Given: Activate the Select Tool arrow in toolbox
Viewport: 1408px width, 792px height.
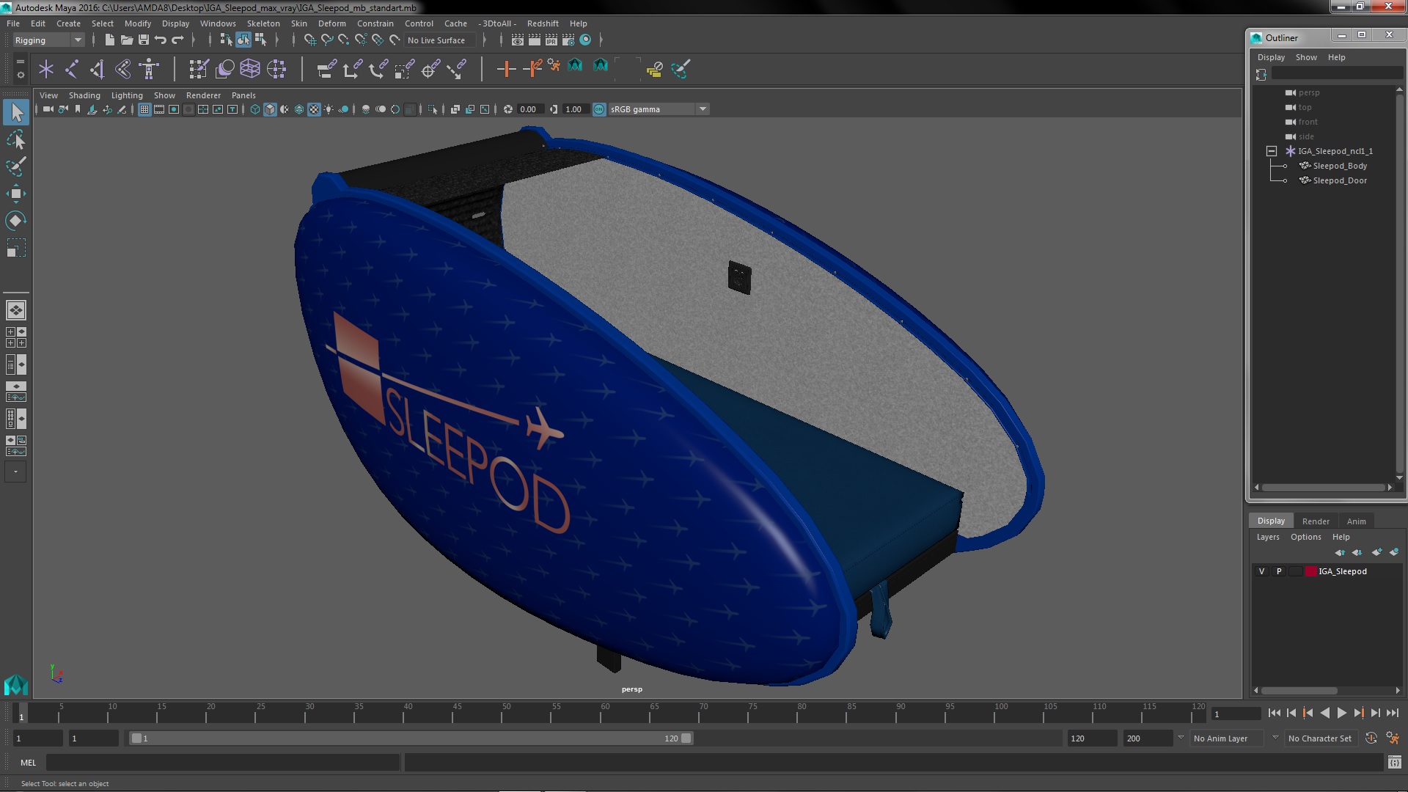Looking at the screenshot, I should pos(16,112).
